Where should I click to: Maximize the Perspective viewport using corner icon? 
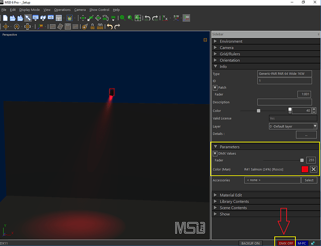click(205, 40)
